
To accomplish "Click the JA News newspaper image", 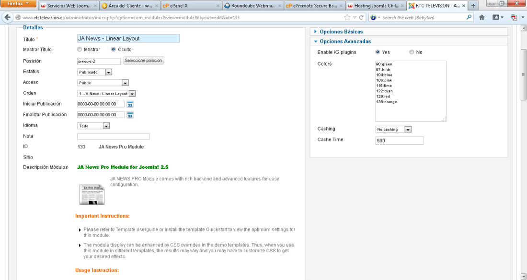I will (x=92, y=194).
